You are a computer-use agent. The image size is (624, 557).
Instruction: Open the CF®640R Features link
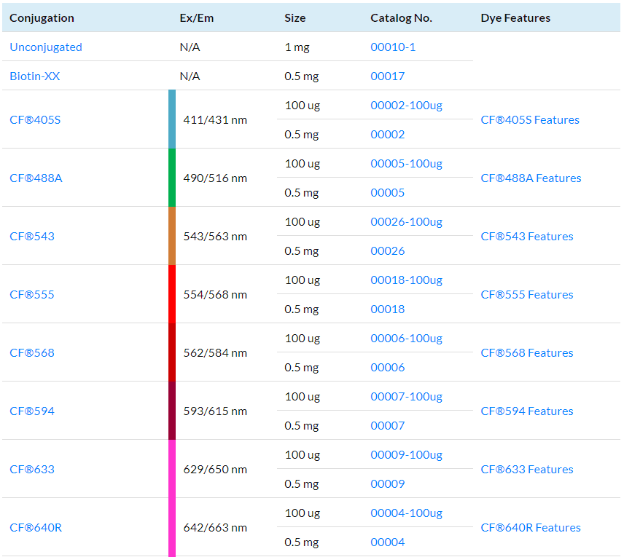[531, 528]
